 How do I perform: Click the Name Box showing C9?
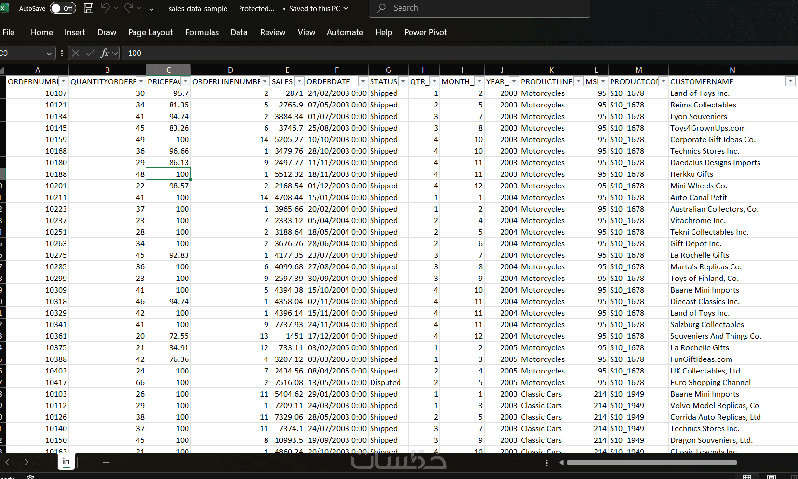tap(23, 53)
